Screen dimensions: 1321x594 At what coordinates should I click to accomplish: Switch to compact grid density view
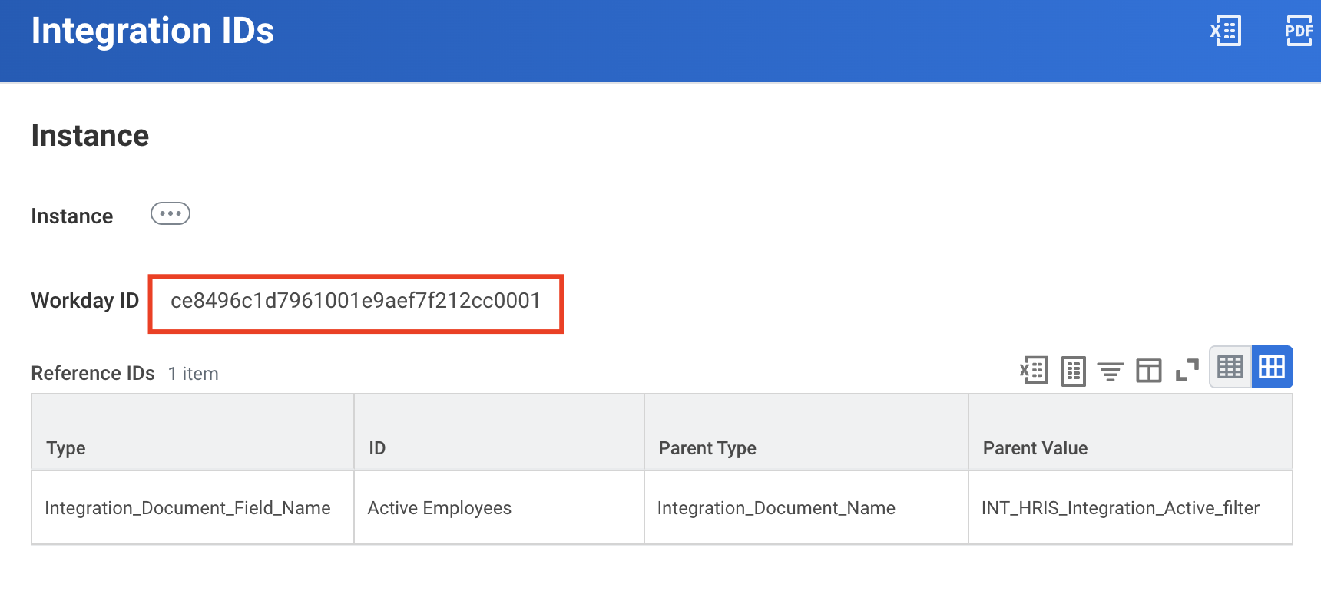pyautogui.click(x=1230, y=368)
